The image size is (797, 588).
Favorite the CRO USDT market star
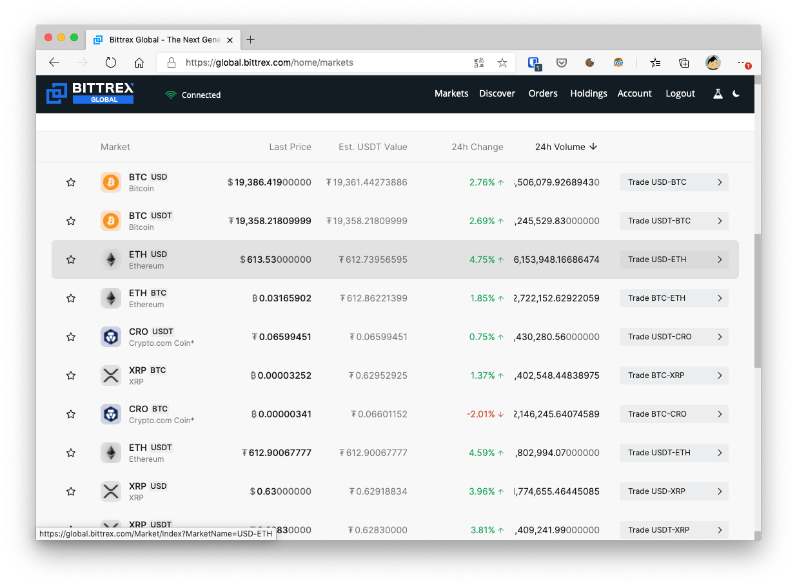pyautogui.click(x=71, y=337)
